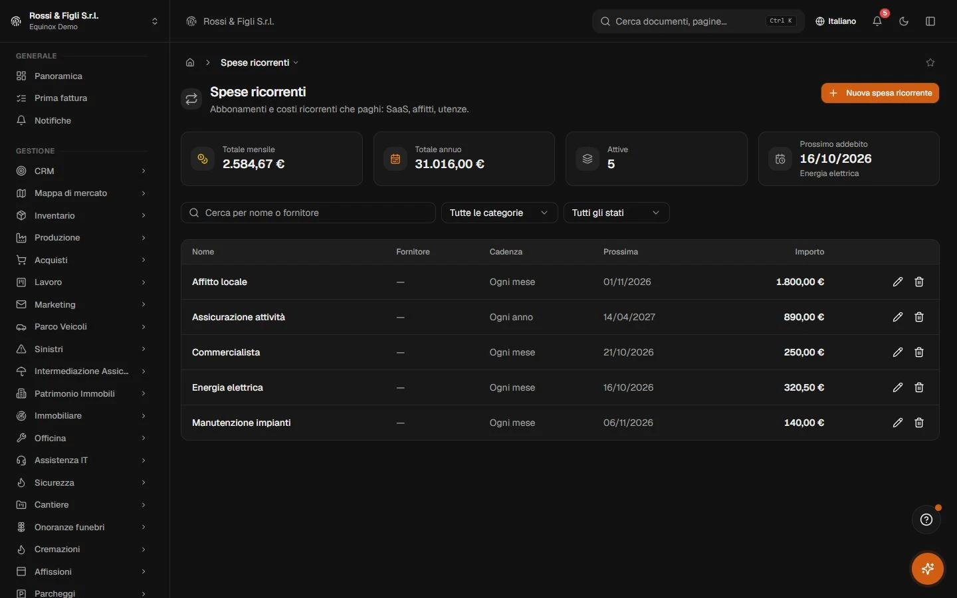957x598 pixels.
Task: Open the global Cerca documenti search bar
Action: click(698, 21)
